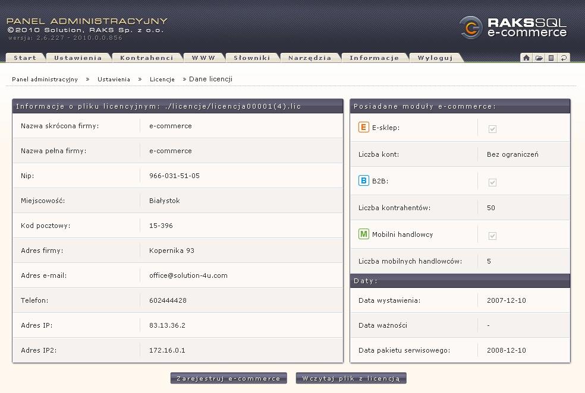Viewport: 585px width, 393px height.
Task: Click the Dane licencji breadcrumb text
Action: [x=211, y=79]
